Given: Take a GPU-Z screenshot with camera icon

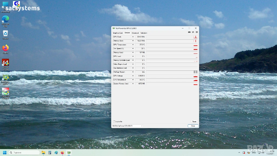Looking at the screenshot, I should (189, 32).
